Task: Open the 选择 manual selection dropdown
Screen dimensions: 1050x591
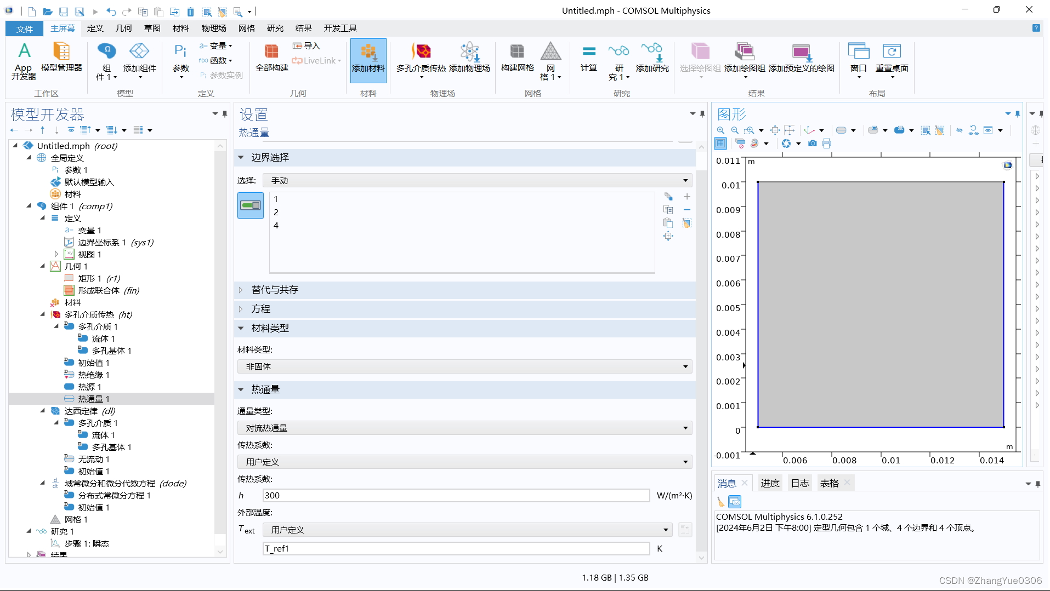Action: click(478, 181)
